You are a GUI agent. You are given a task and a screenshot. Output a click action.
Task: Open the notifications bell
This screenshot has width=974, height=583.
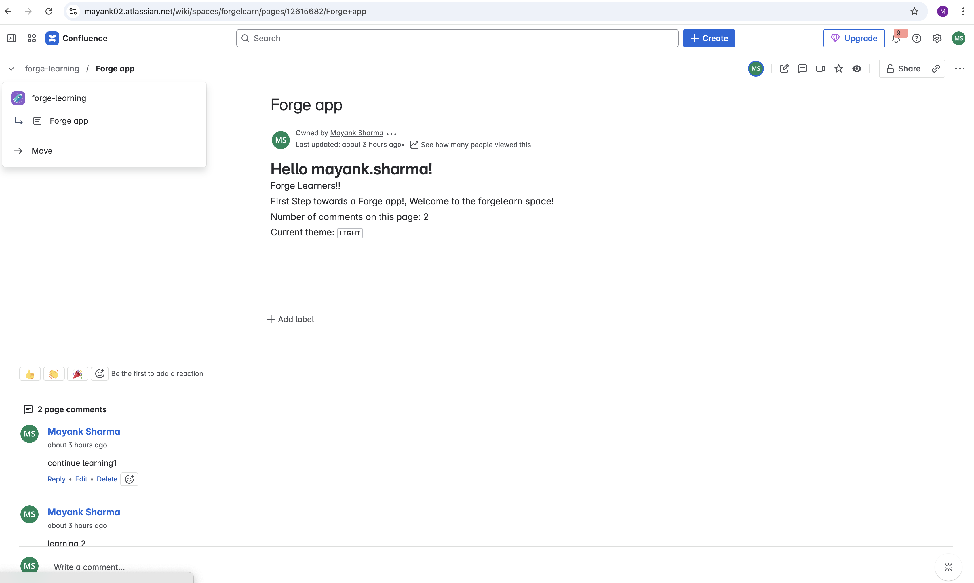pos(896,39)
